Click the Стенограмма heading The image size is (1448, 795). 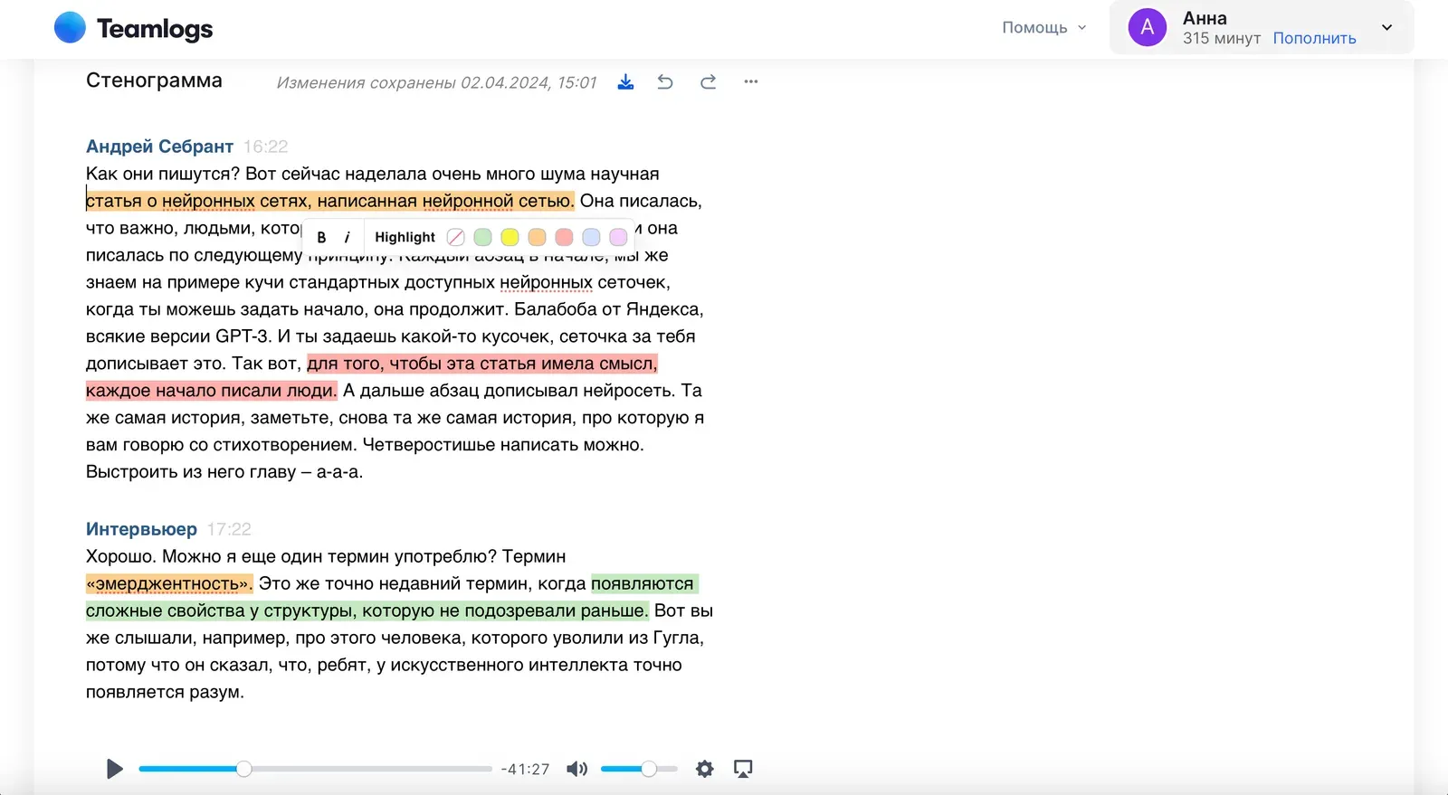[154, 80]
